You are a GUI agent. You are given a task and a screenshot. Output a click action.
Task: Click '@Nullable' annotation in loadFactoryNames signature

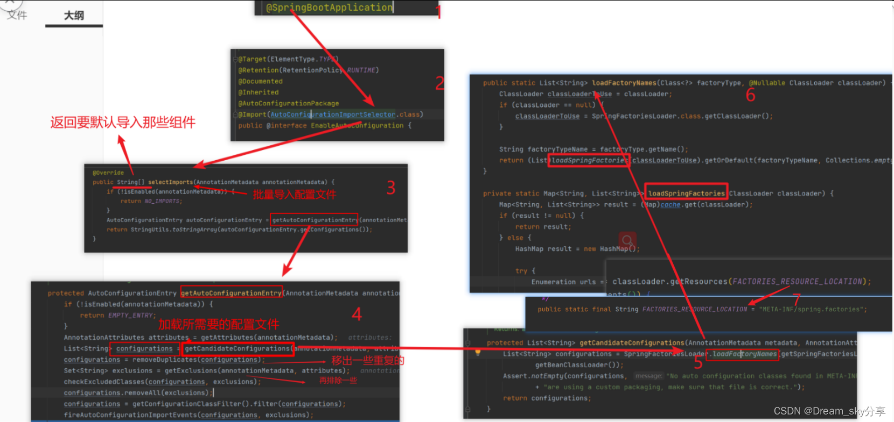tap(767, 83)
